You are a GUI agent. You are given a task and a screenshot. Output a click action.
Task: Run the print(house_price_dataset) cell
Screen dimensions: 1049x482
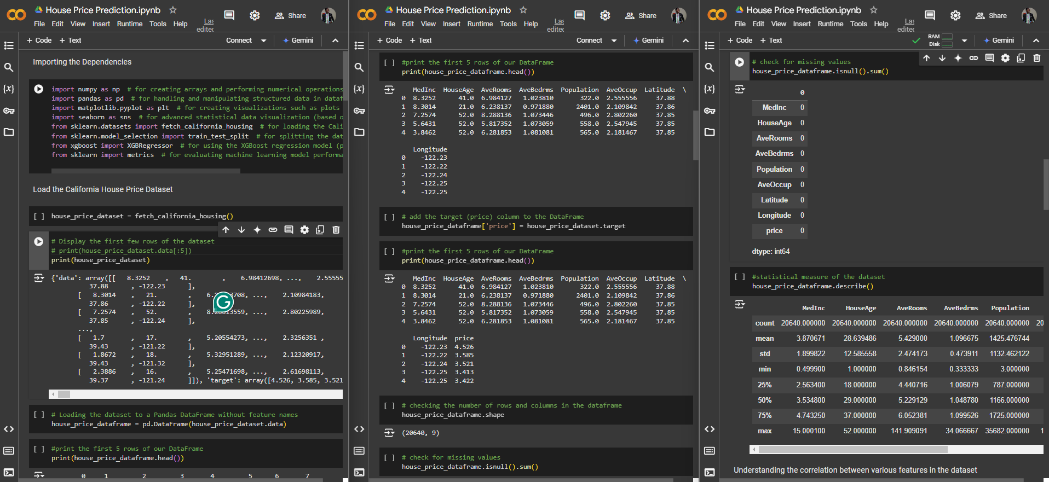click(39, 241)
